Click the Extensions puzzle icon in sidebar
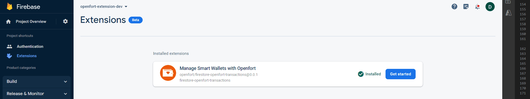Image resolution: width=530 pixels, height=99 pixels. pyautogui.click(x=9, y=56)
